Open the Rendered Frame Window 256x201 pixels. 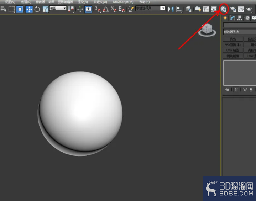point(241,9)
